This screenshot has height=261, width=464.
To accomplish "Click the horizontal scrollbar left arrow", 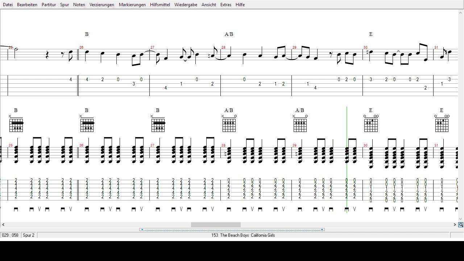I will [3, 225].
